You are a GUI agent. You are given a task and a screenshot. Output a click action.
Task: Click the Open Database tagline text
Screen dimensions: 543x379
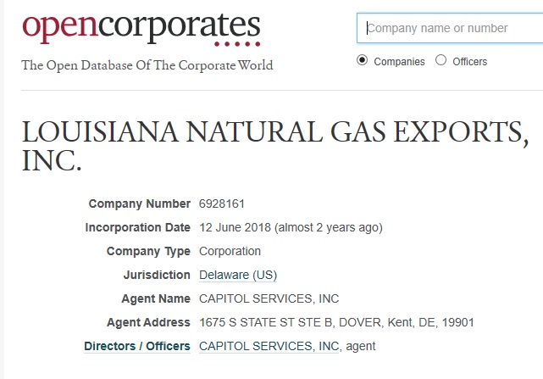pyautogui.click(x=147, y=65)
